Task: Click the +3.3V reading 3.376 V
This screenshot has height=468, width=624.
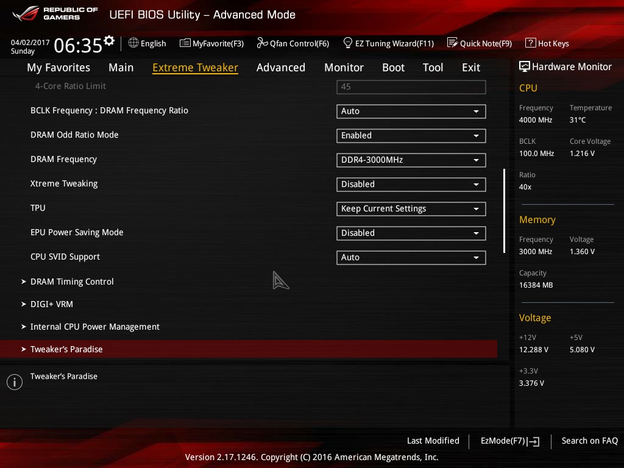Action: 531,383
